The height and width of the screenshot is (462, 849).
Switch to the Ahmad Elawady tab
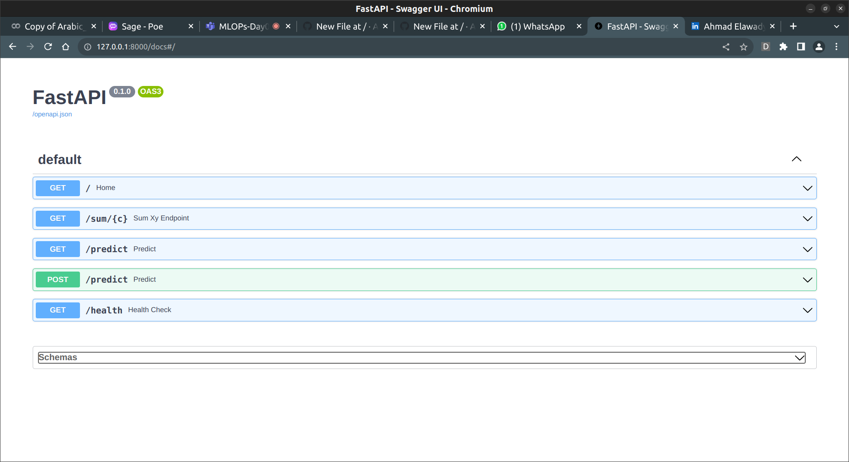click(733, 26)
